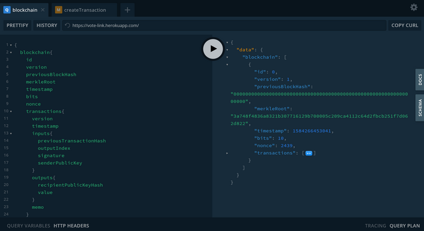Click the previousBlockHash field in the query

[x=51, y=75]
